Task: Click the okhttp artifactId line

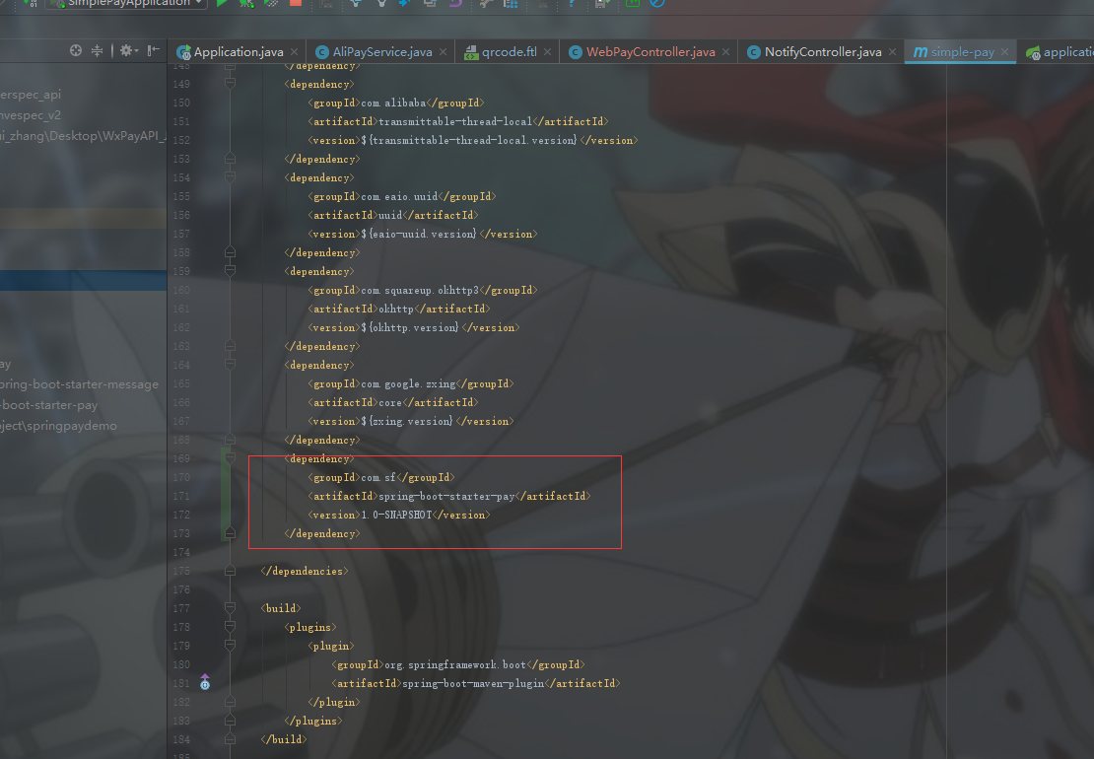Action: point(399,309)
